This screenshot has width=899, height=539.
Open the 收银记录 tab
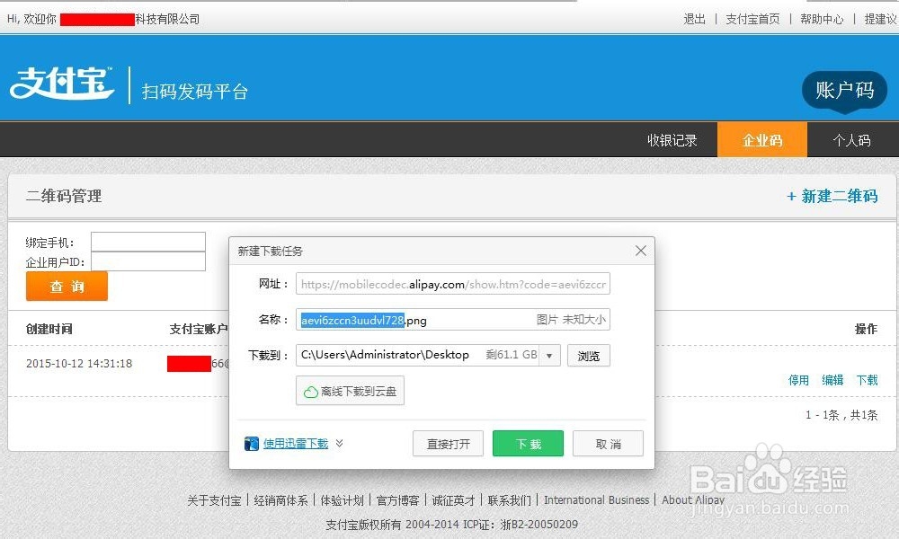pos(672,140)
